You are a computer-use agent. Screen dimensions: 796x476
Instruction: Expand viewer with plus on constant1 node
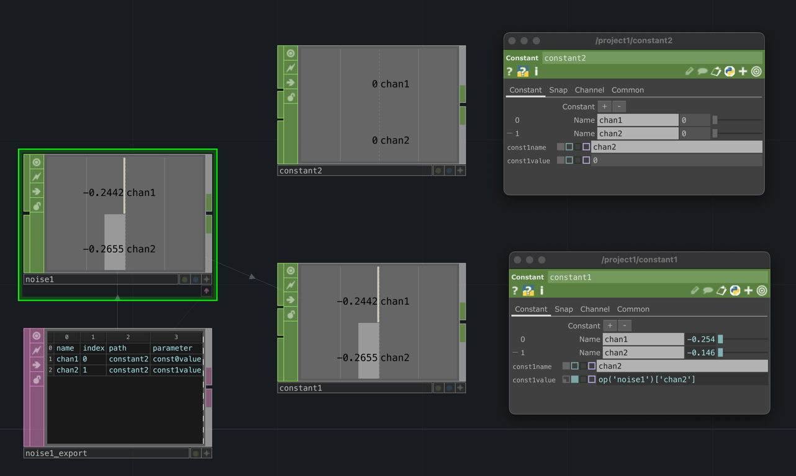point(460,388)
